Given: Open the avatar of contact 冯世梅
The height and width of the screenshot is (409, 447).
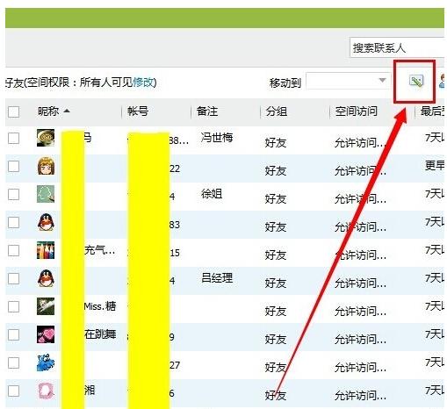Looking at the screenshot, I should point(46,138).
